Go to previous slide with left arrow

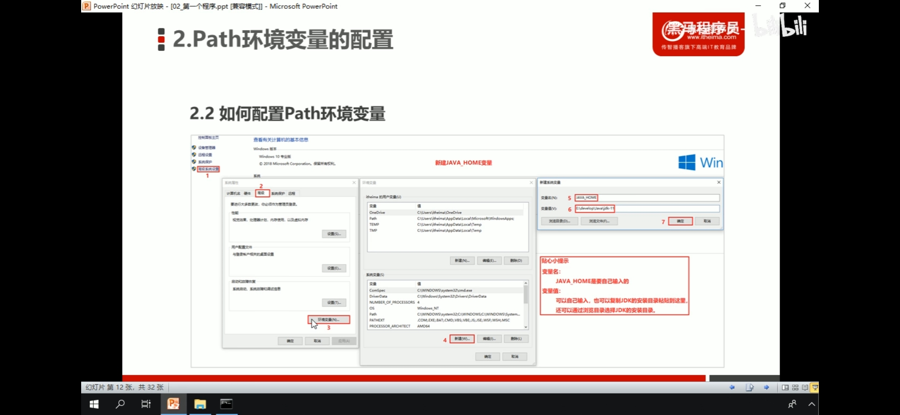732,387
